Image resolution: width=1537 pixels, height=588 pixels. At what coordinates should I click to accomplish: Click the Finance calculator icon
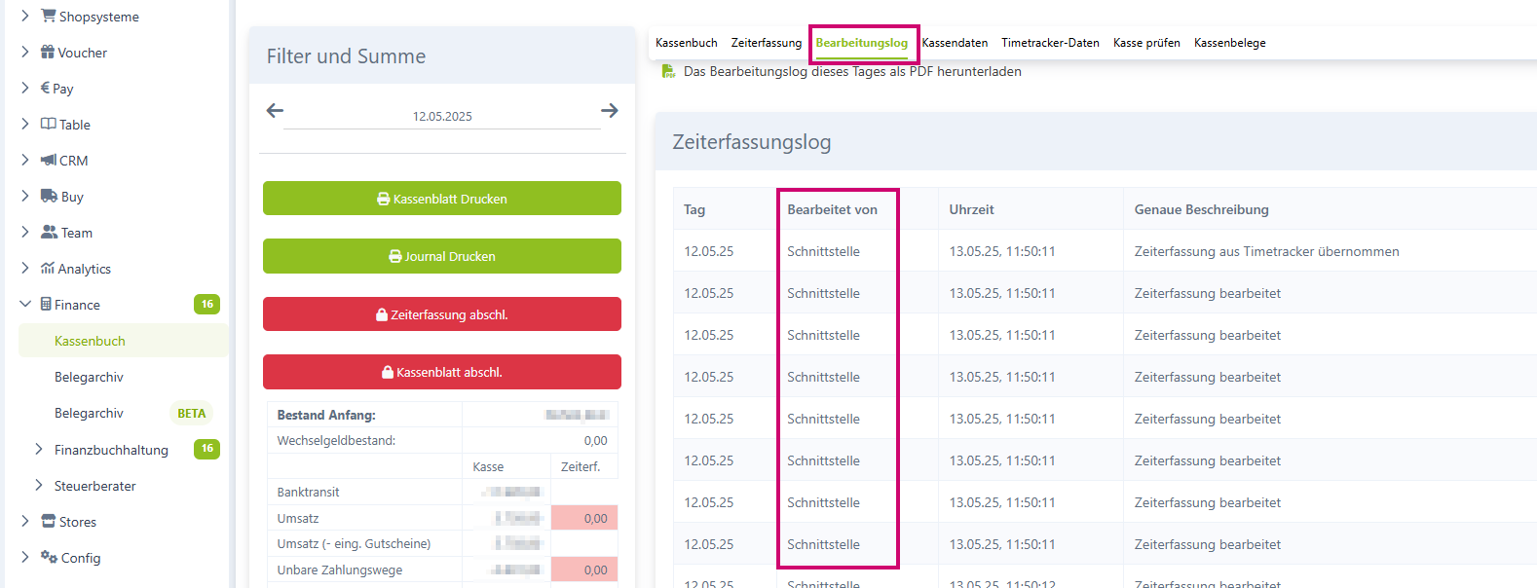click(x=46, y=304)
